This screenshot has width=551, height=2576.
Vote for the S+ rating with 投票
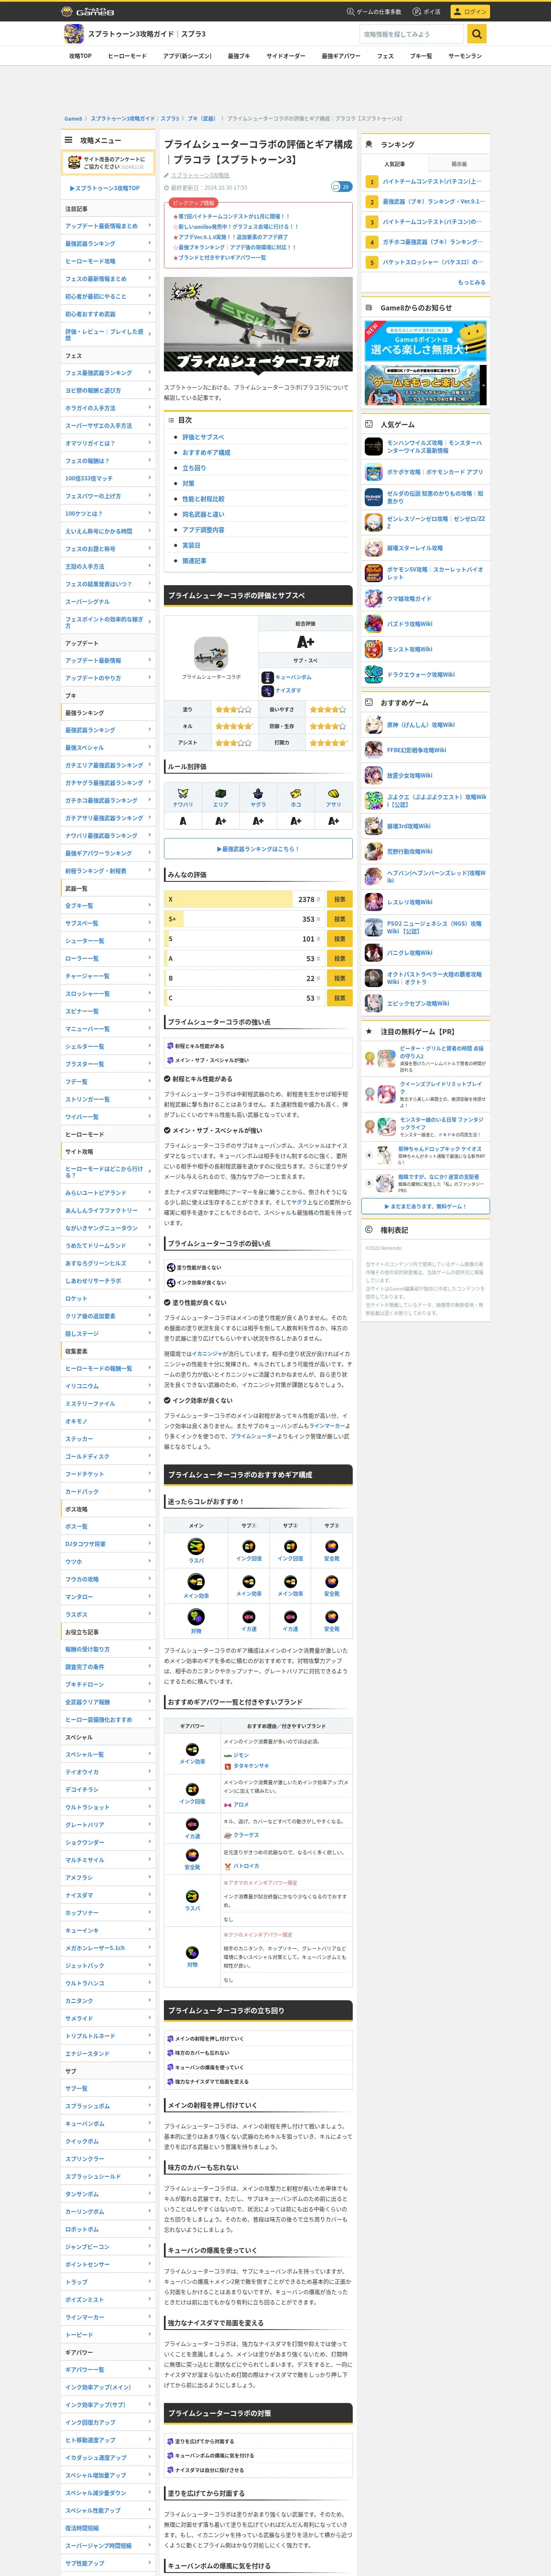(339, 919)
